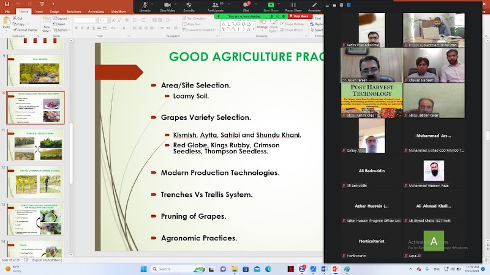
Task: Open the Annotate tool in Zoom
Action: [314, 6]
